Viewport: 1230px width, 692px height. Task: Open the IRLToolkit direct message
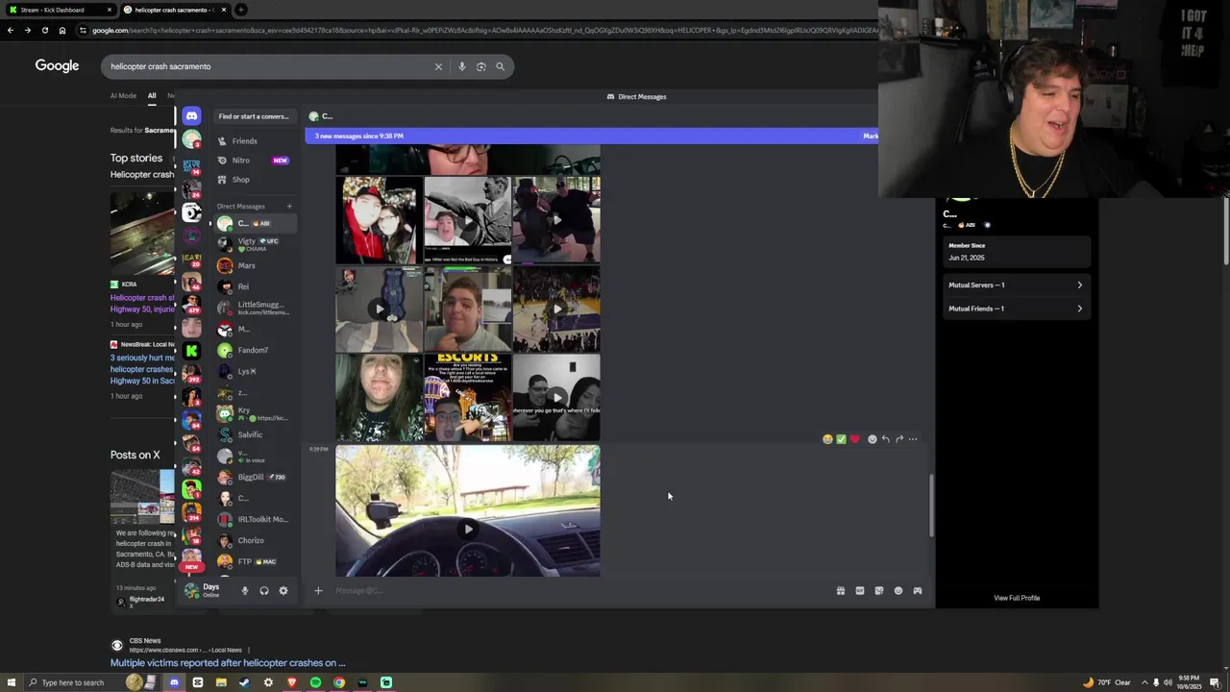coord(255,519)
